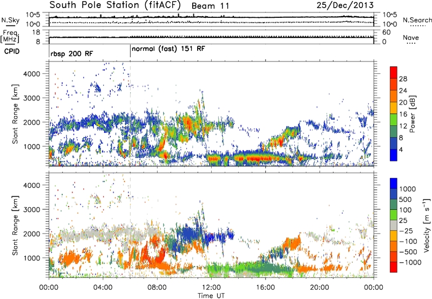Image resolution: width=432 pixels, height=299 pixels.
Task: Click the '16:00' time tick label
Action: coord(265,288)
